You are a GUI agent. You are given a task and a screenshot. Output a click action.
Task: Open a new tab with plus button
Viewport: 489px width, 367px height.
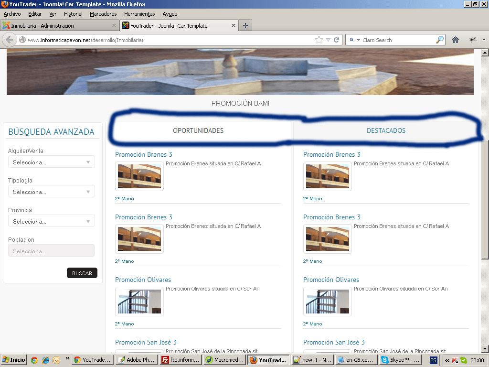pos(245,26)
